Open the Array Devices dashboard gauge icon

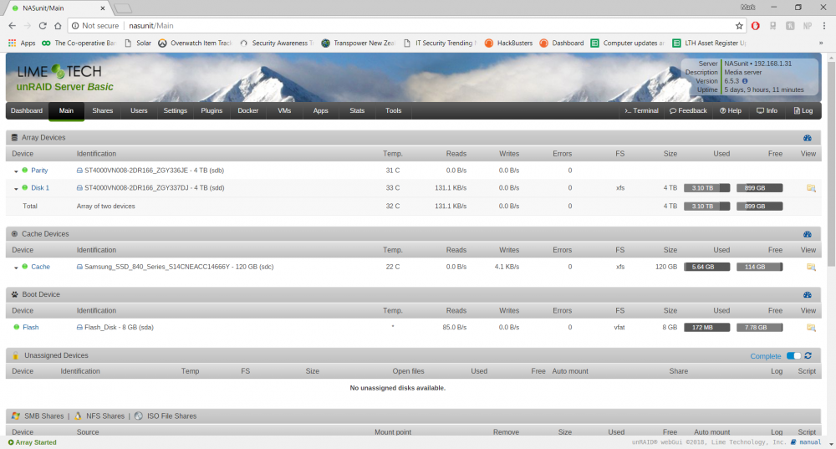(808, 138)
